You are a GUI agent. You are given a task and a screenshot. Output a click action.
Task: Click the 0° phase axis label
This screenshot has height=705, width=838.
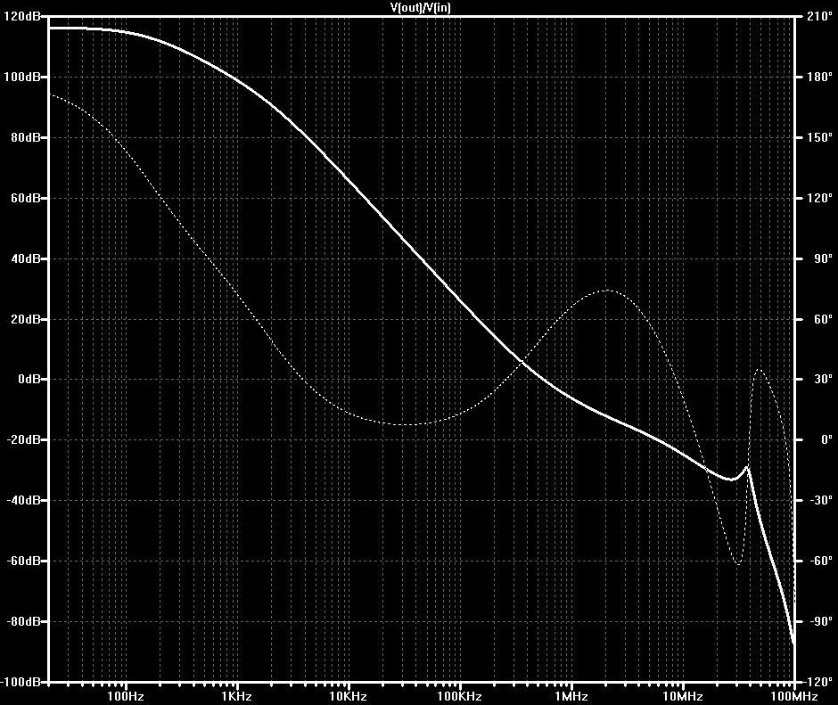pyautogui.click(x=826, y=440)
